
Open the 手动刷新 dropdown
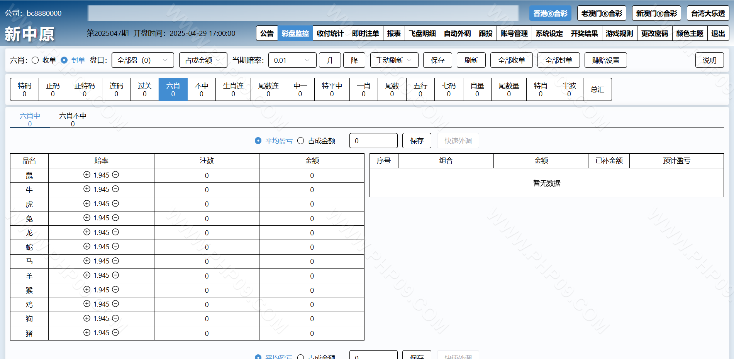click(x=394, y=60)
